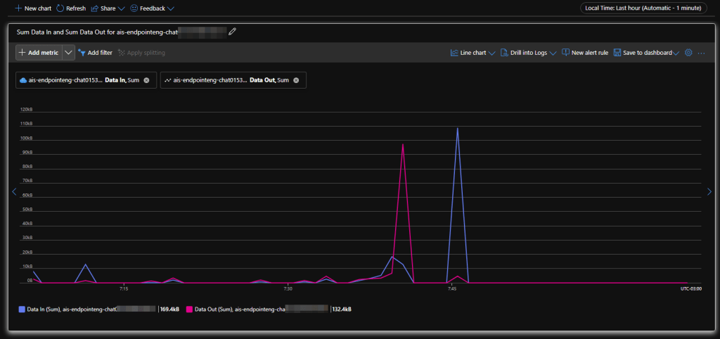Open the Local Time range picker
This screenshot has height=339, width=720.
pos(642,8)
